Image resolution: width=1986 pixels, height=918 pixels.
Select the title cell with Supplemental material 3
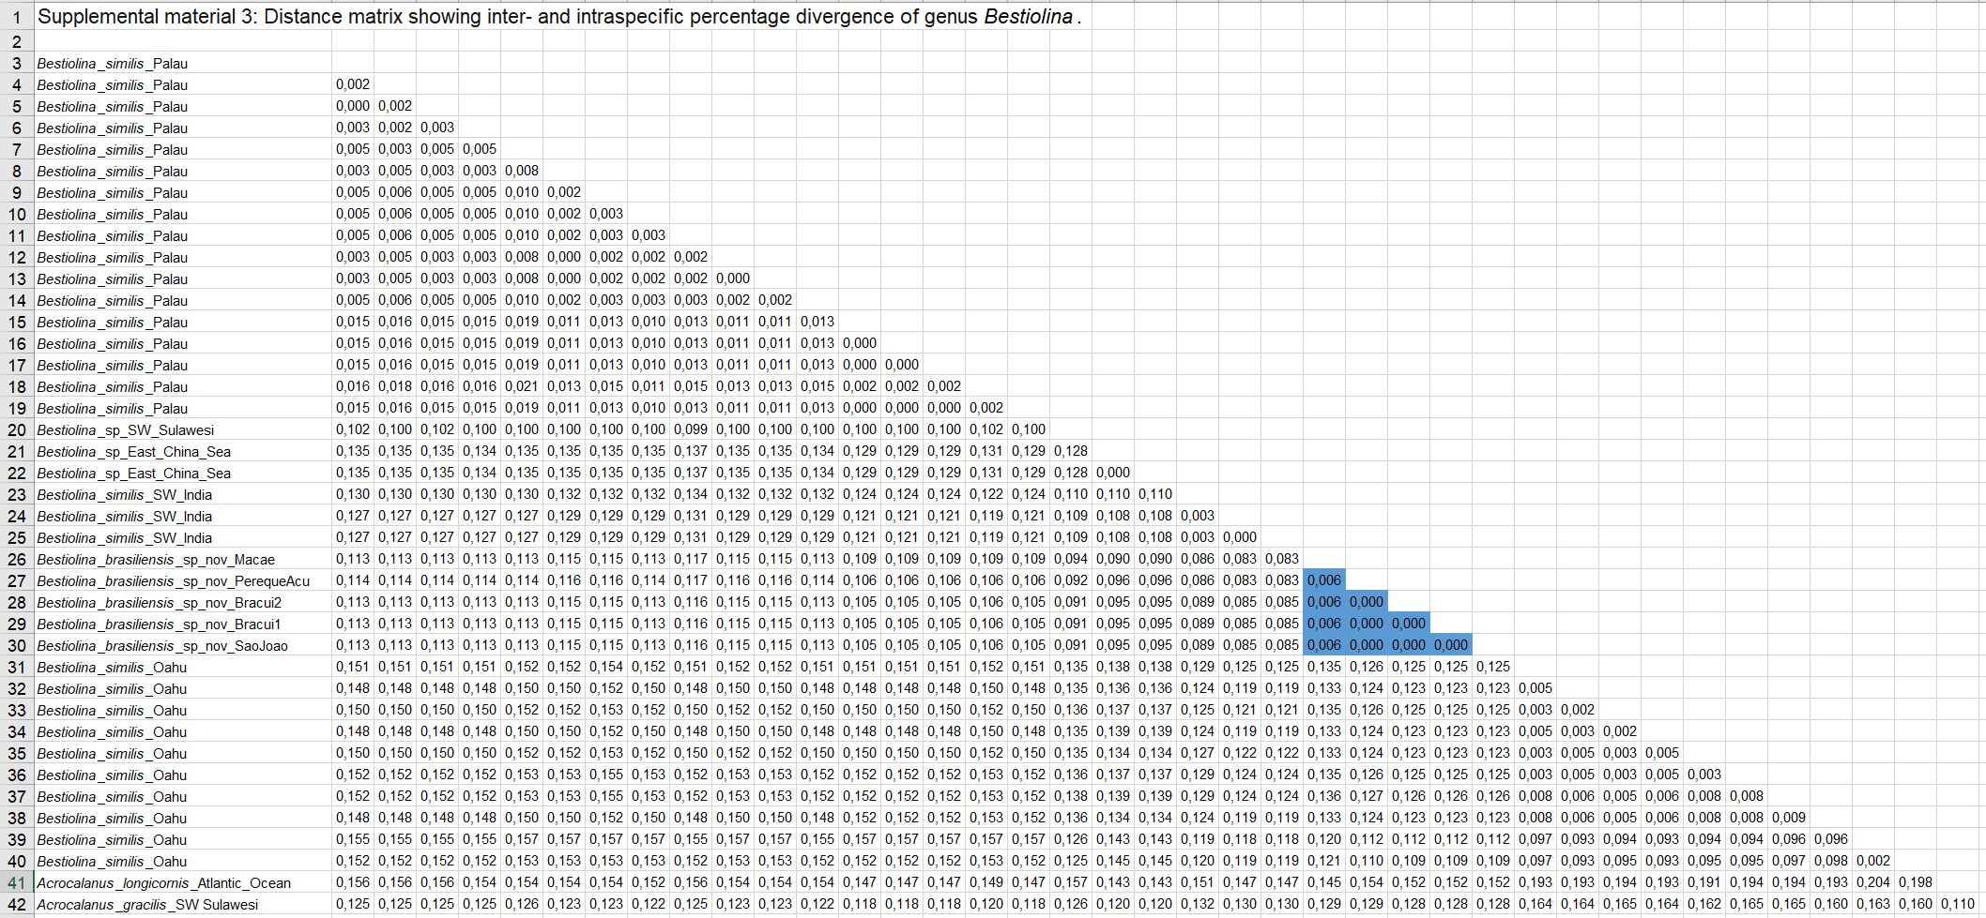pyautogui.click(x=558, y=17)
